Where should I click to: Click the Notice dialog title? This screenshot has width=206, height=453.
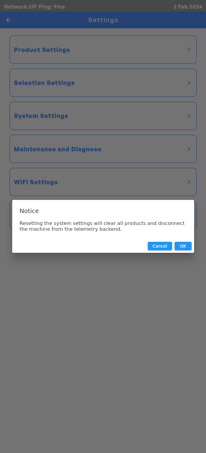[29, 211]
